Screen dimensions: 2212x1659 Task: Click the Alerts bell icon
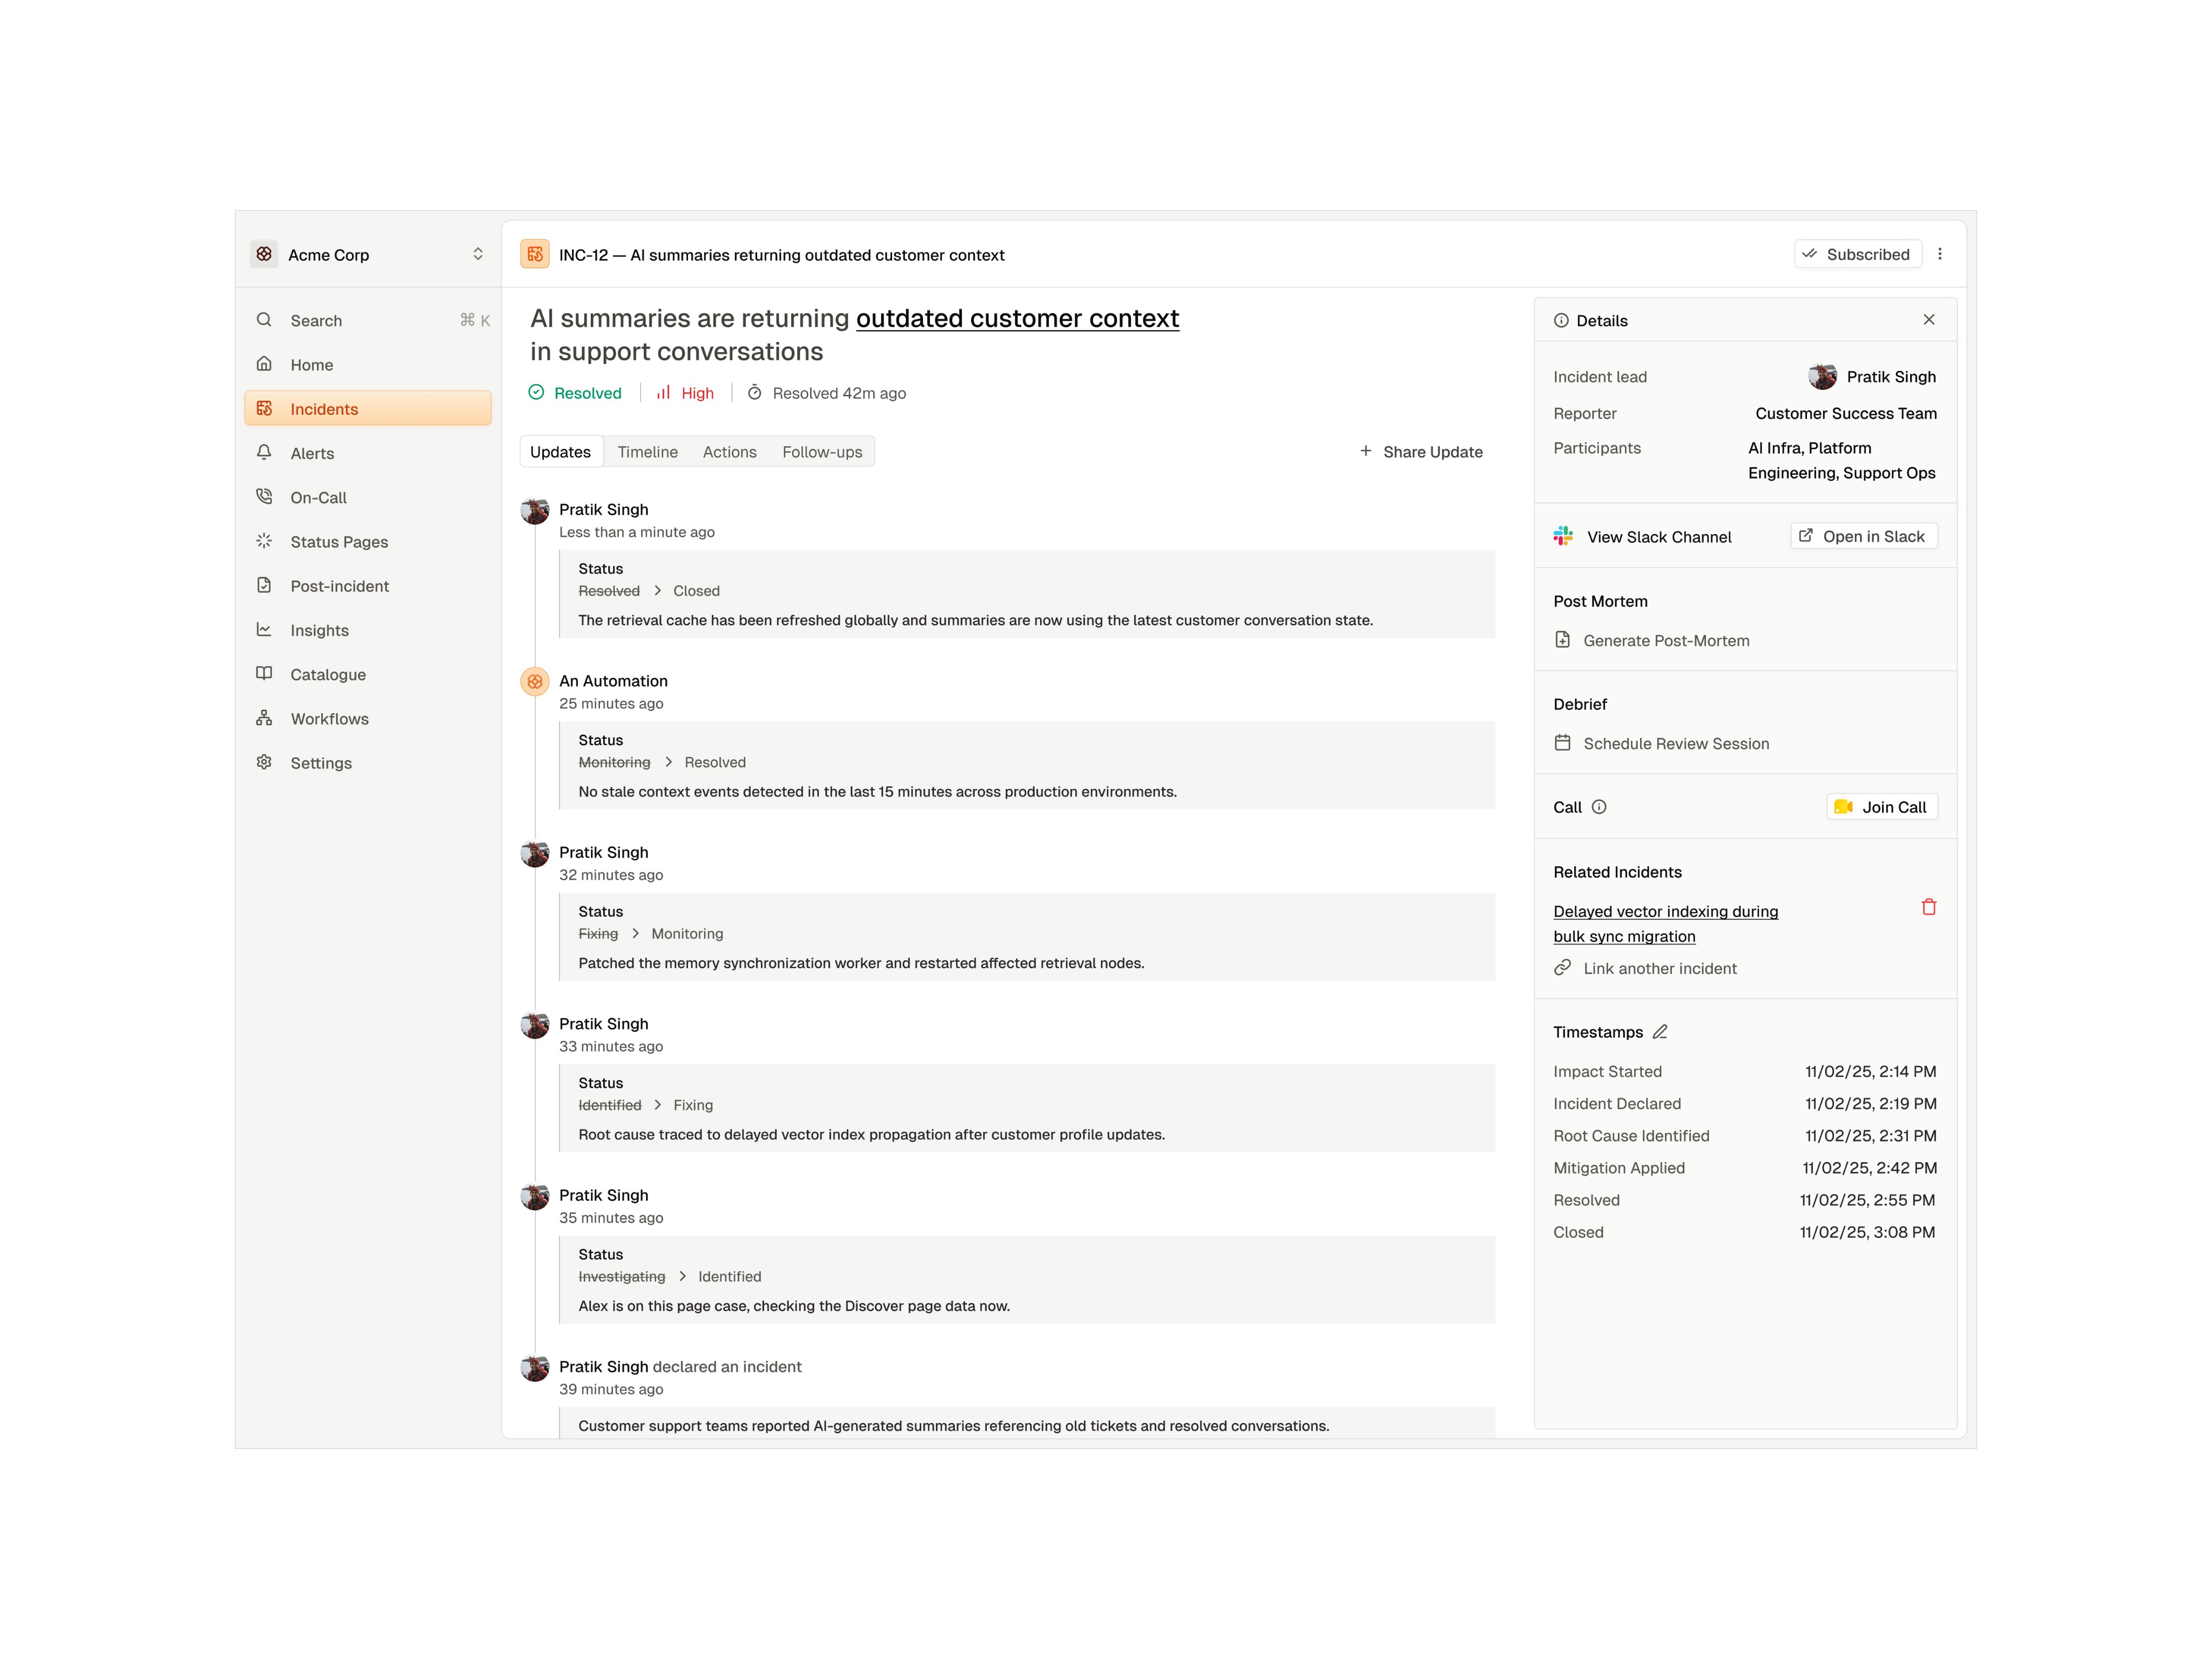coord(264,453)
